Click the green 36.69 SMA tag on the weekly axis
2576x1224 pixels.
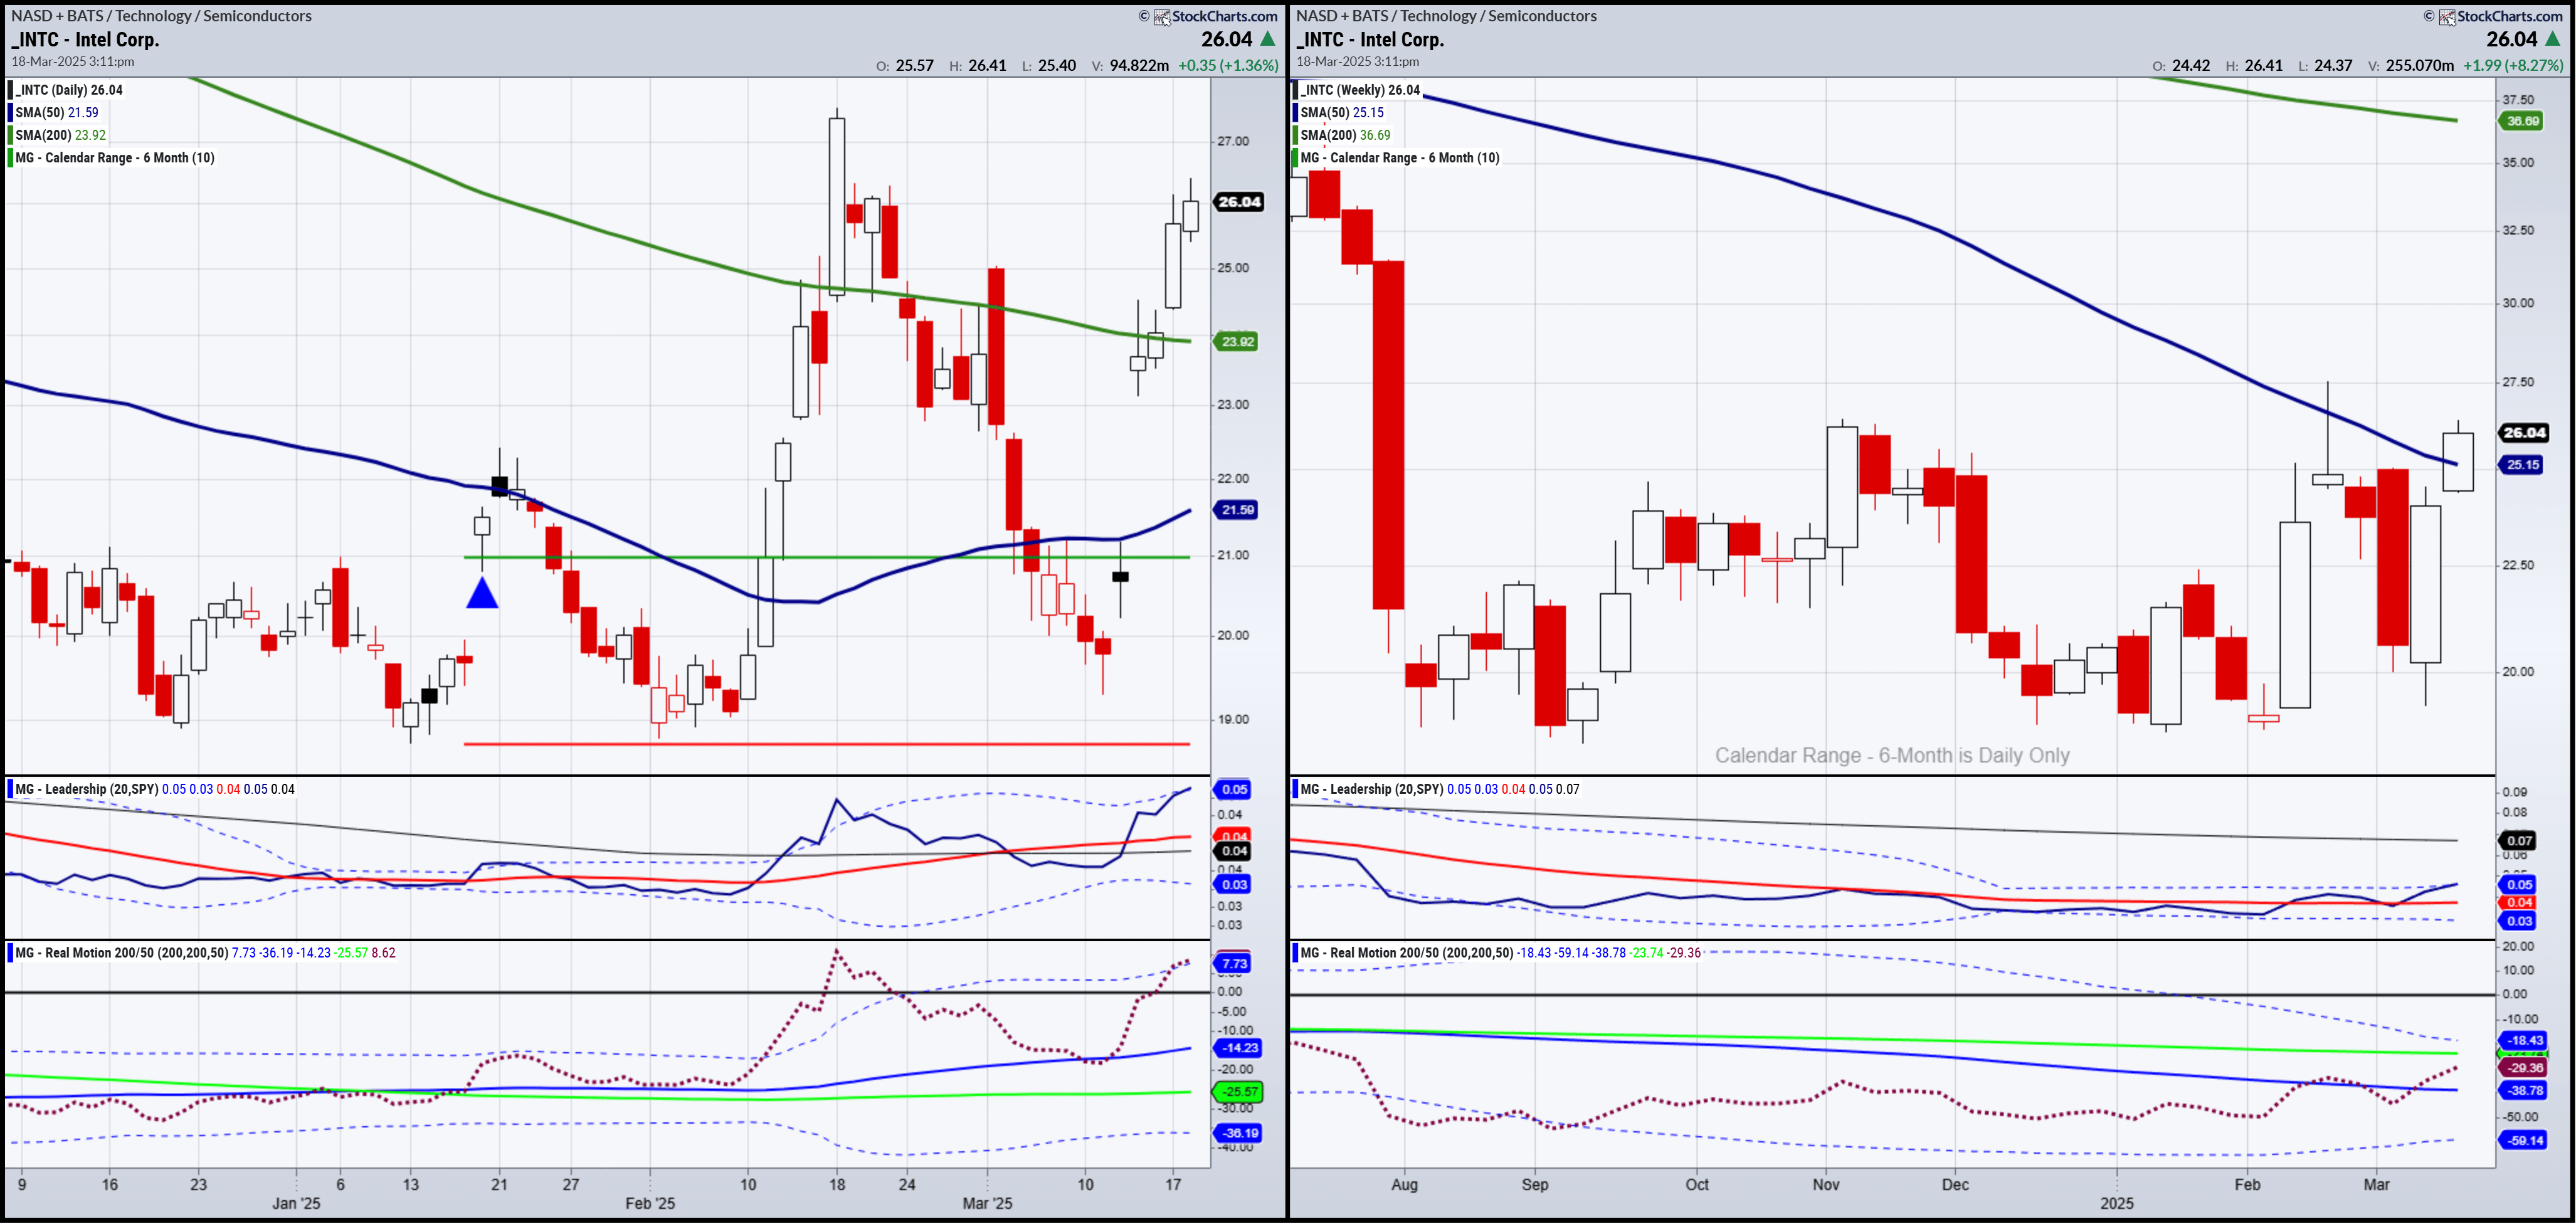(x=2522, y=121)
